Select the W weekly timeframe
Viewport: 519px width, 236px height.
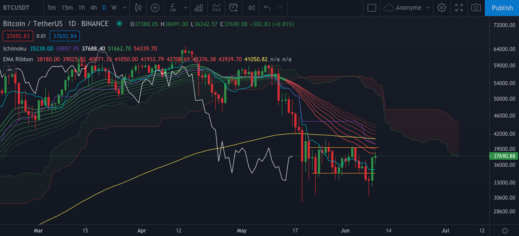coord(114,8)
